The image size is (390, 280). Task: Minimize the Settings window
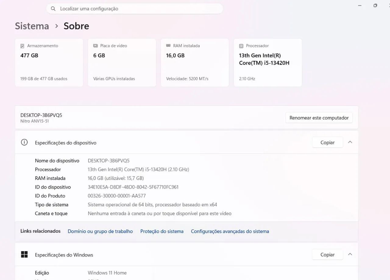[360, 5]
